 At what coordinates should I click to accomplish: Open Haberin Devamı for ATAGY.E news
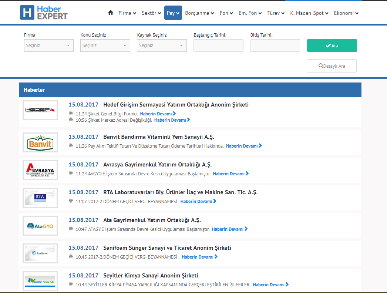(230, 229)
